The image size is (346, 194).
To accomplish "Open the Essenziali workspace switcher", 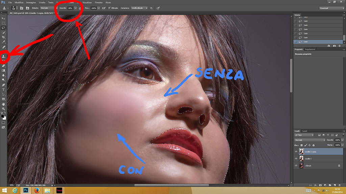I will coord(331,8).
